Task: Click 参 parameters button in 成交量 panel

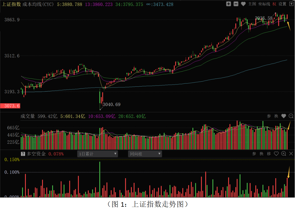Action: pos(269,116)
